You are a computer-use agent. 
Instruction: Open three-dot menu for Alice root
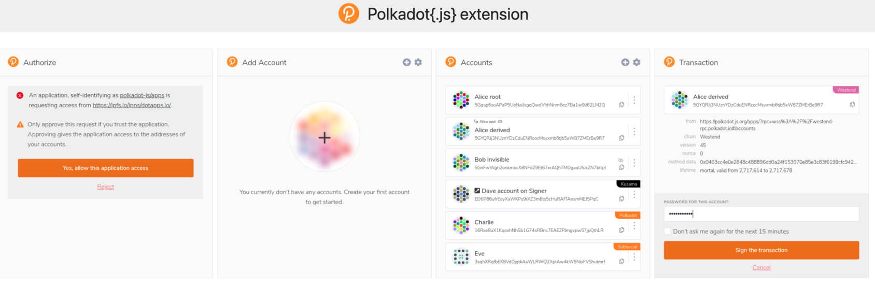[634, 100]
